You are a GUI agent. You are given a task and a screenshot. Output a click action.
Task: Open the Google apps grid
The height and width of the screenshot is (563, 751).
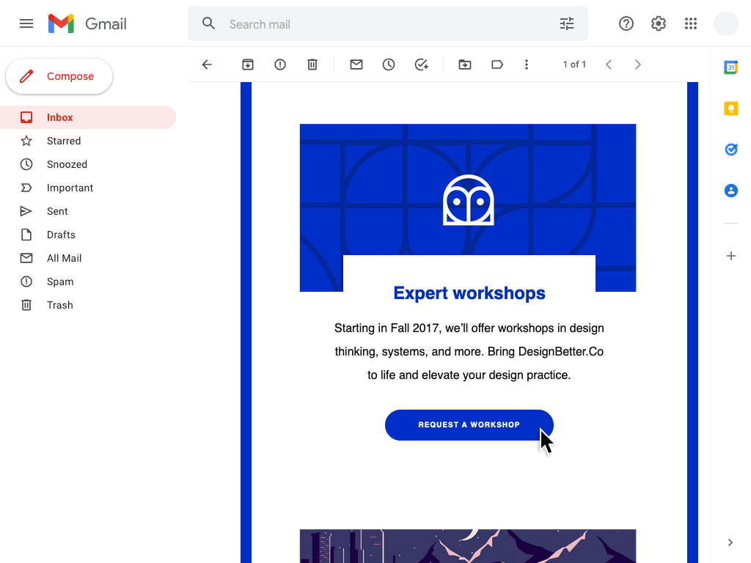pyautogui.click(x=690, y=23)
